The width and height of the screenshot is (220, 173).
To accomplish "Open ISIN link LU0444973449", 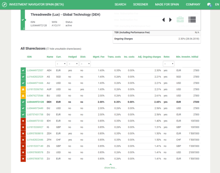I will pyautogui.click(x=35, y=108).
